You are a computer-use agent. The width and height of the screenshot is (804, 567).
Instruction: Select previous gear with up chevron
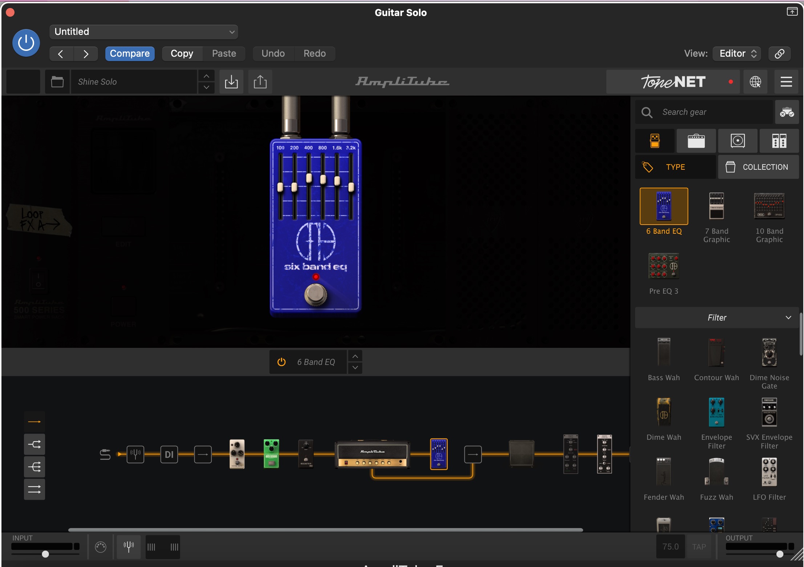click(x=355, y=356)
